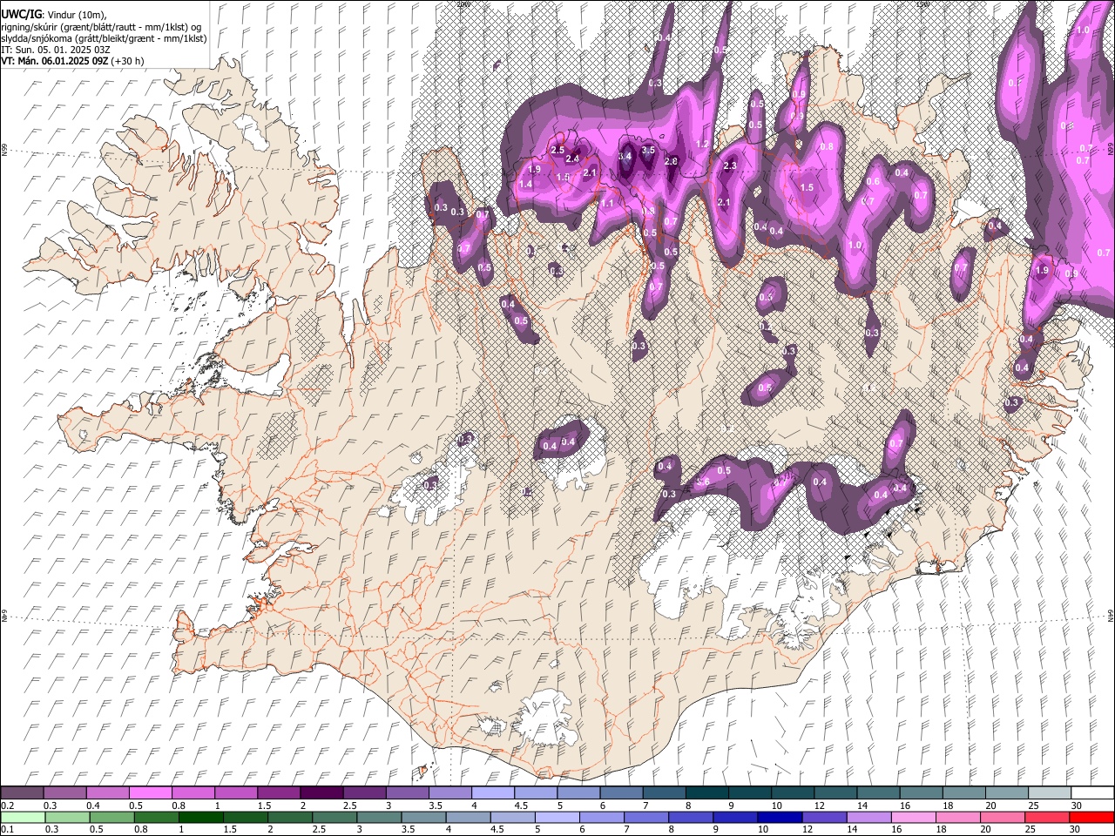This screenshot has height=836, width=1115.
Task: Click the 'slydda/snjókoma' legend description line
Action: [x=104, y=38]
